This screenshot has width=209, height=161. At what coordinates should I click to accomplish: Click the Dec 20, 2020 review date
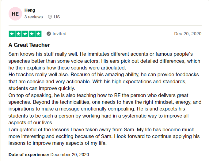tap(188, 34)
